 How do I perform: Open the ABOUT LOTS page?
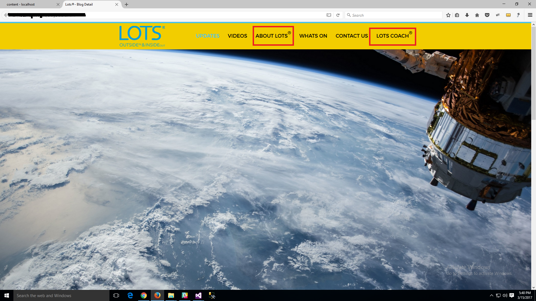click(273, 35)
